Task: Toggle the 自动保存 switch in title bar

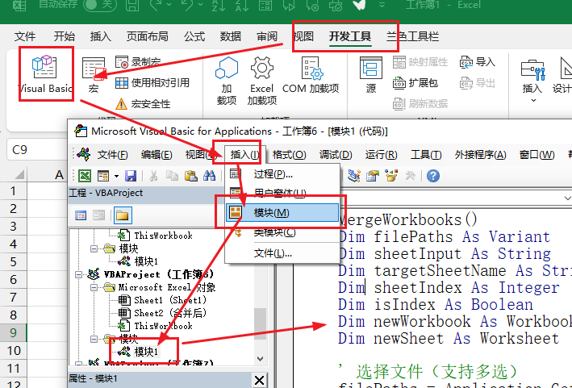Action: point(99,4)
